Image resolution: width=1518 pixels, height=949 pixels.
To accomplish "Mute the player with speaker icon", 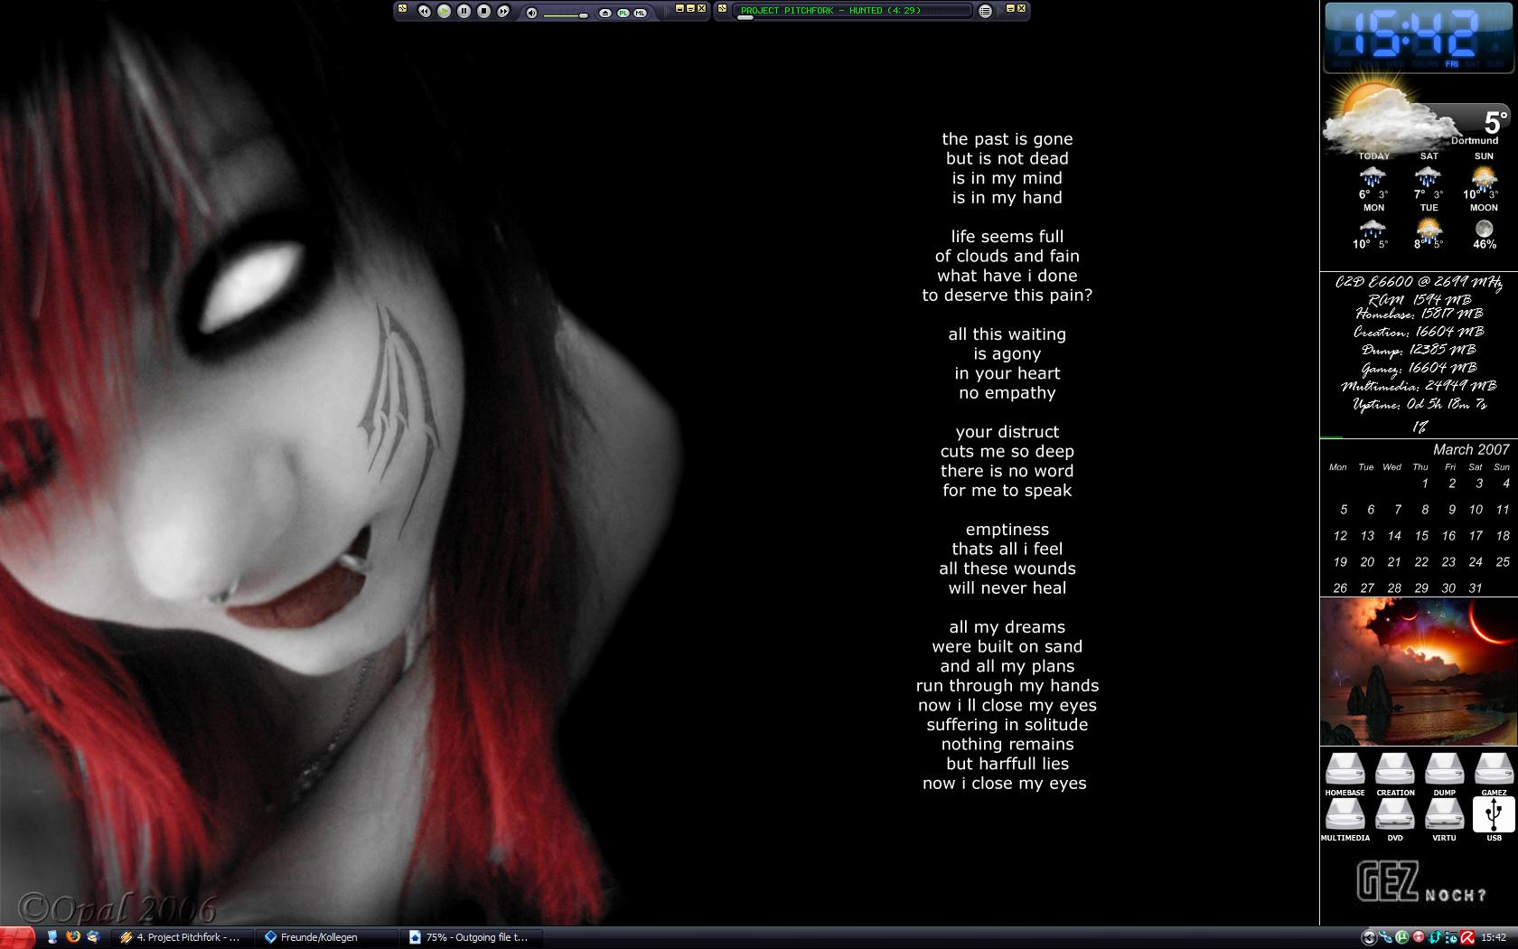I will pyautogui.click(x=531, y=13).
